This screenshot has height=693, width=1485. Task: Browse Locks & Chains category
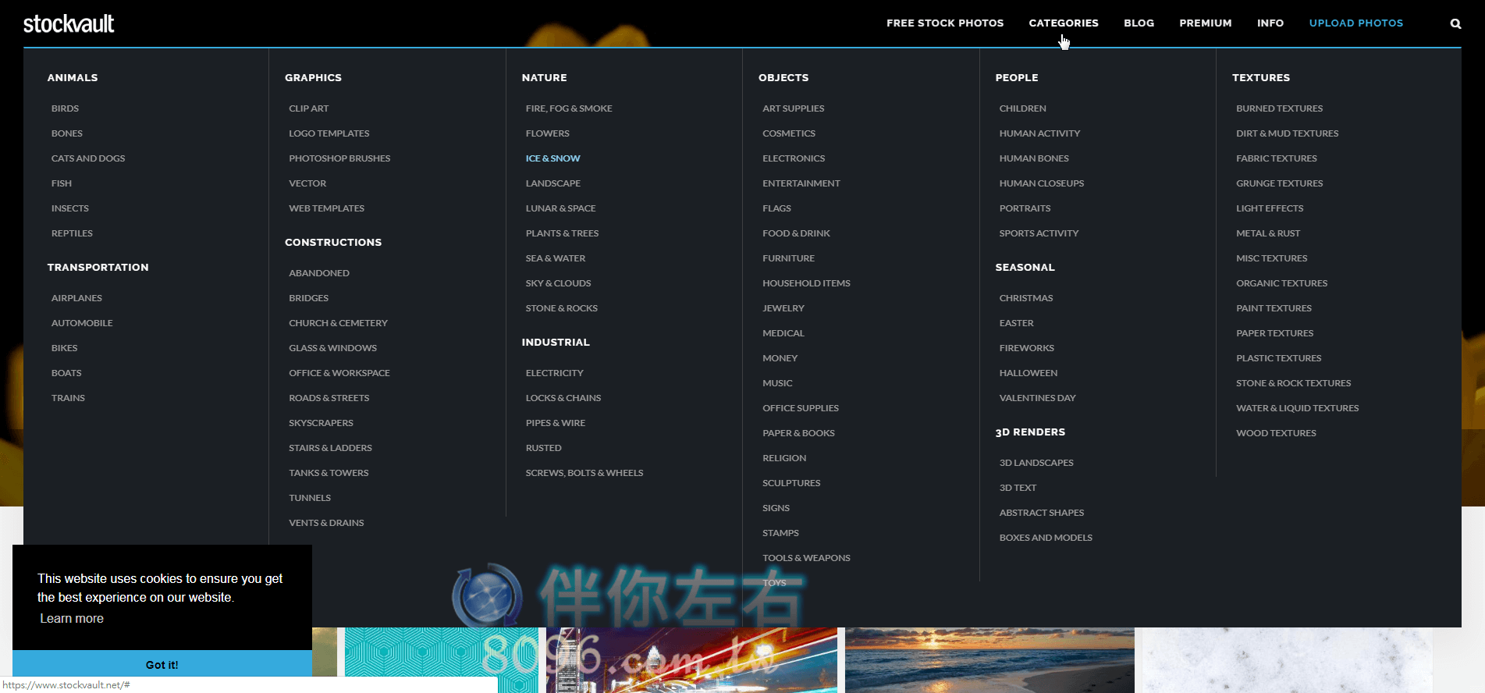point(563,398)
